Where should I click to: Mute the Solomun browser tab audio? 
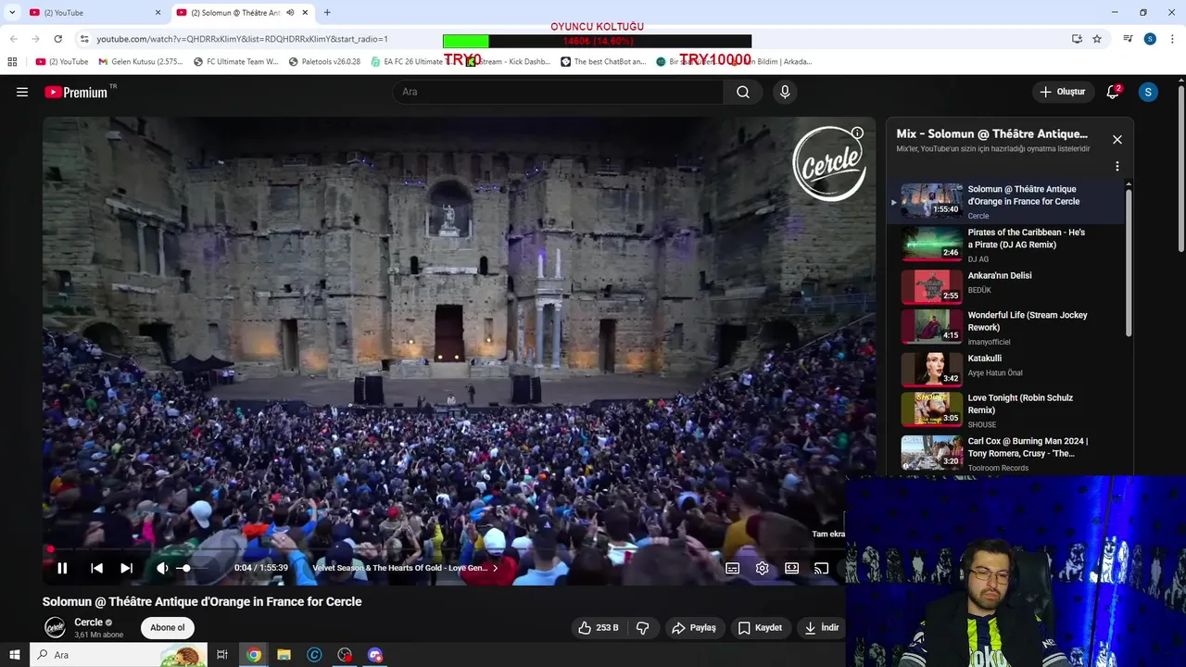(x=290, y=12)
